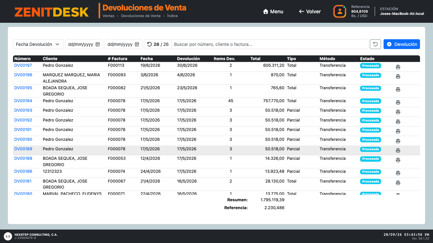This screenshot has height=243, width=433.
Task: Print return DV00190
Action: [398, 141]
